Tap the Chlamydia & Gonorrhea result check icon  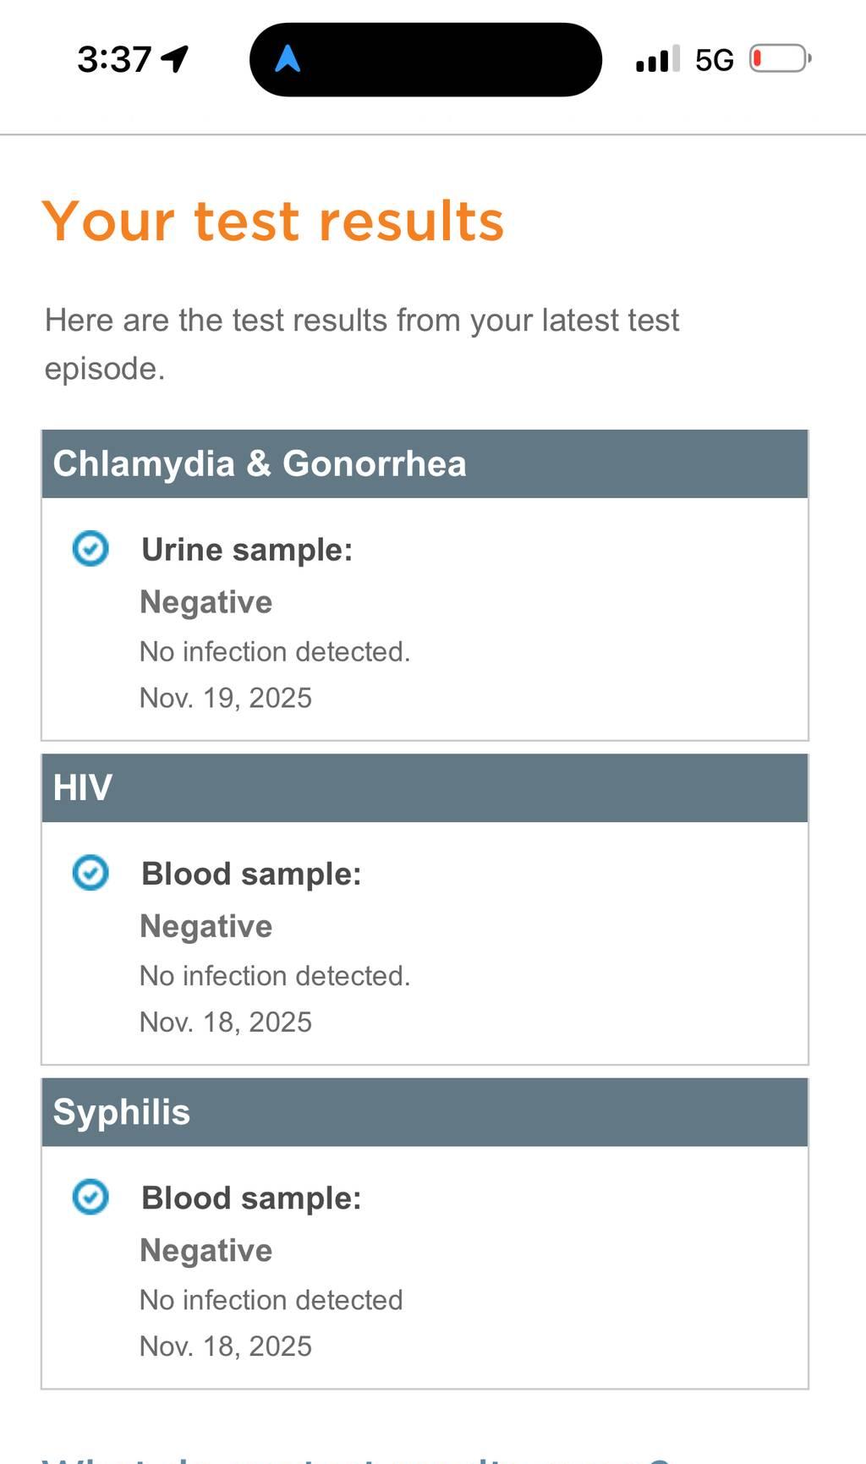pos(90,549)
